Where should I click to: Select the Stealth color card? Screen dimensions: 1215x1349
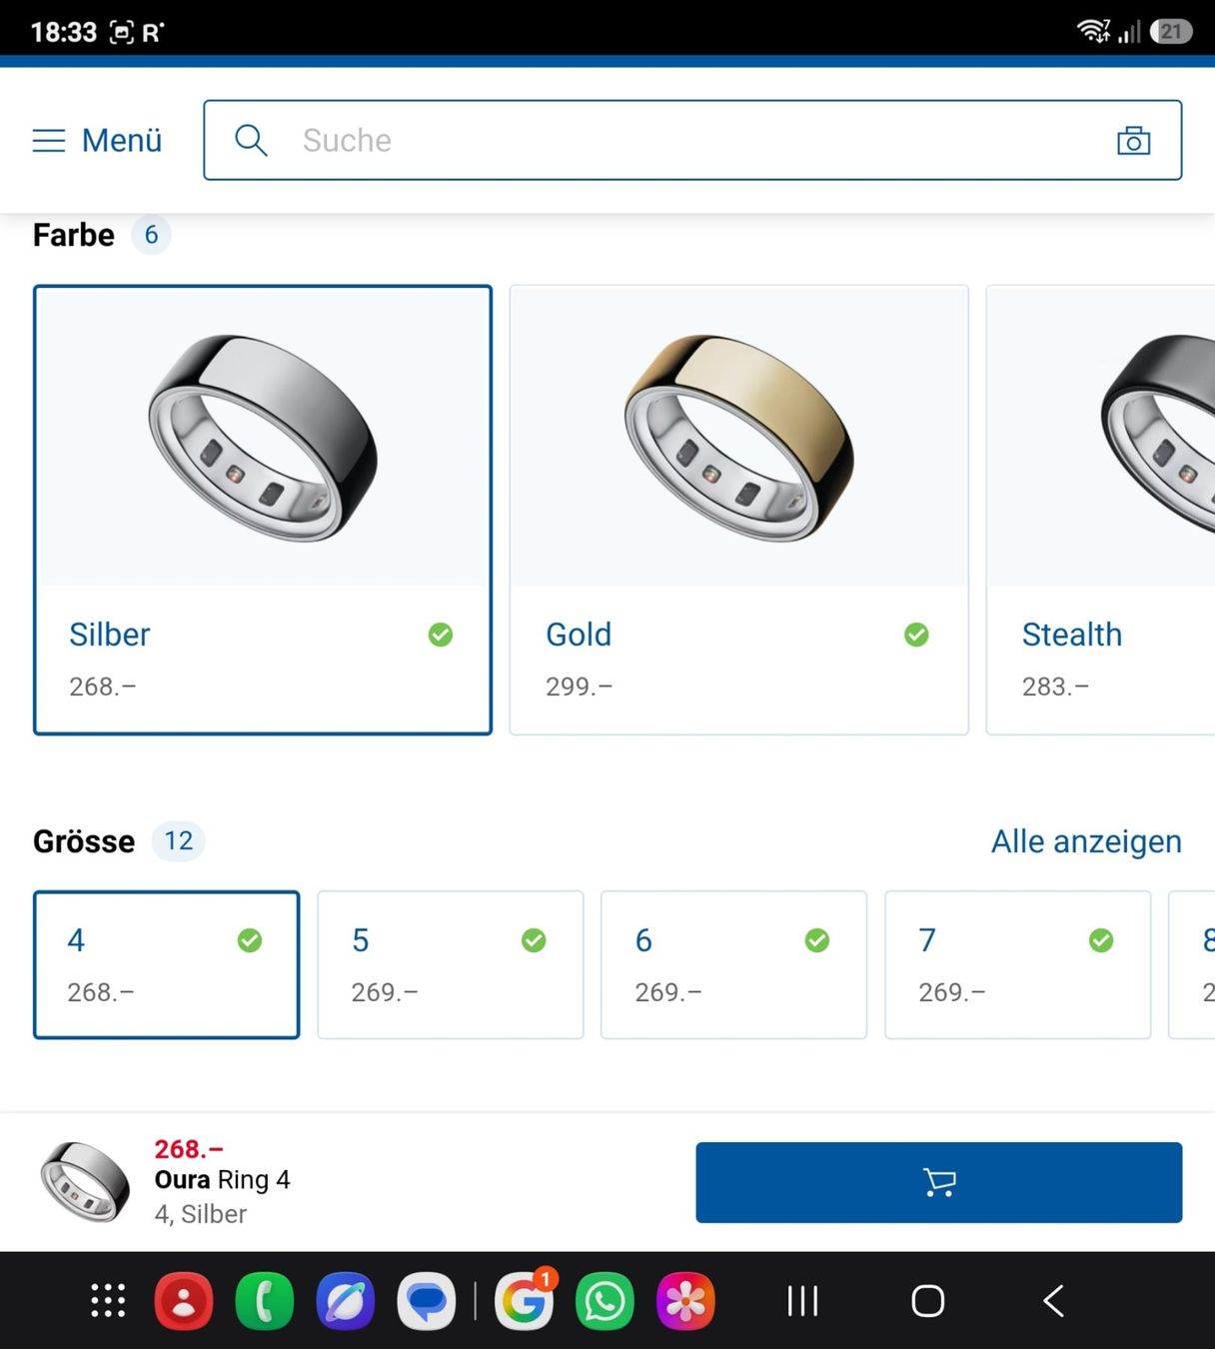tap(1100, 510)
